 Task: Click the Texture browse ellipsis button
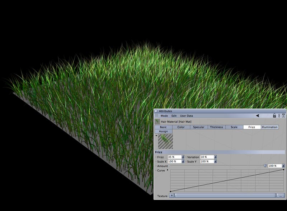coord(281,196)
